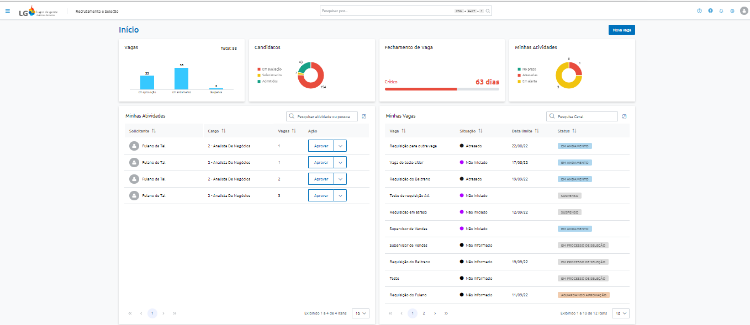
Task: Expand the Minhas Vagas panel icon
Action: (624, 116)
